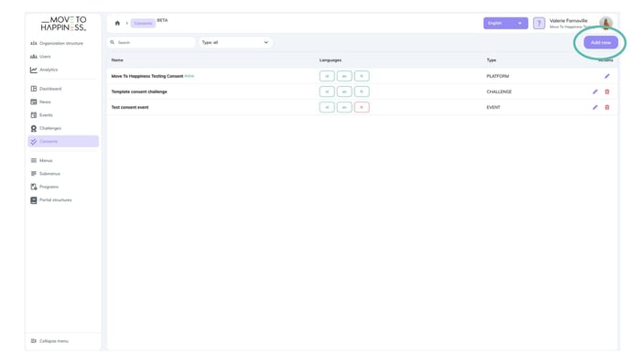630x354 pixels.
Task: Click the Name column header
Action: pos(117,60)
